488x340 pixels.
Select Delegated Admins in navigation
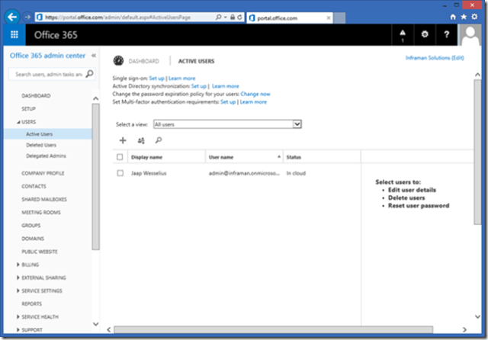point(46,156)
